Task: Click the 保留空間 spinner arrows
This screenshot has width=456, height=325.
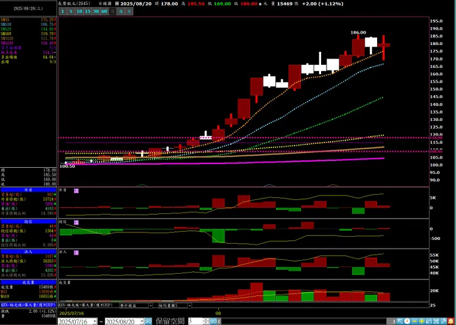Action: (x=206, y=321)
